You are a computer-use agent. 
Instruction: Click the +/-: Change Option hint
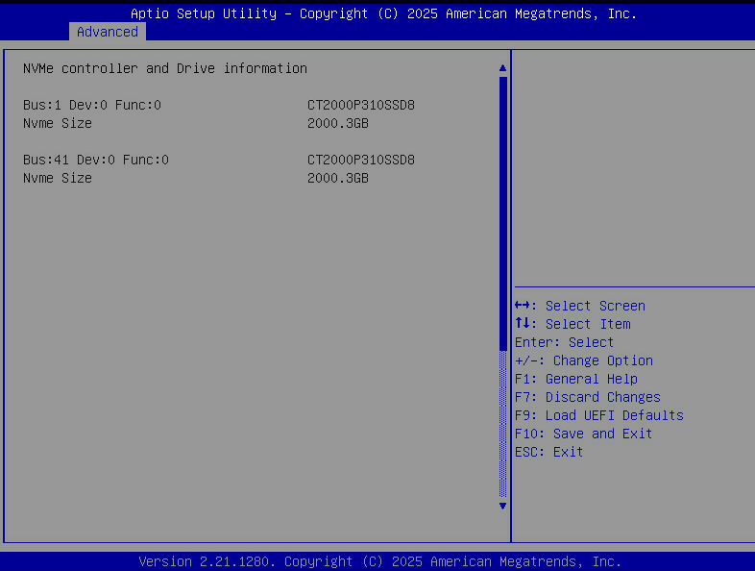tap(583, 360)
